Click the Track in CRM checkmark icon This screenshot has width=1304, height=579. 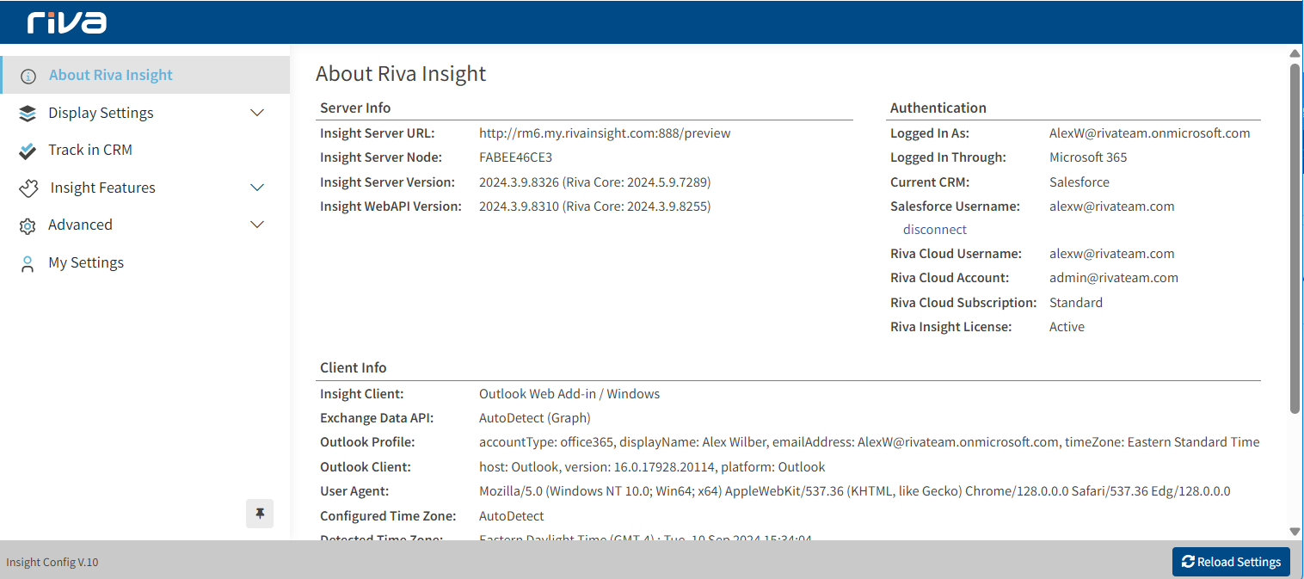(x=28, y=151)
